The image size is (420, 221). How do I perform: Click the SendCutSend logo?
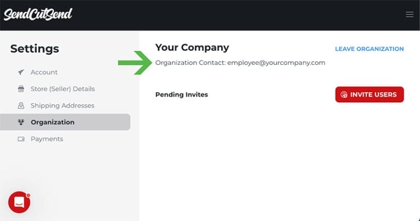click(x=38, y=14)
